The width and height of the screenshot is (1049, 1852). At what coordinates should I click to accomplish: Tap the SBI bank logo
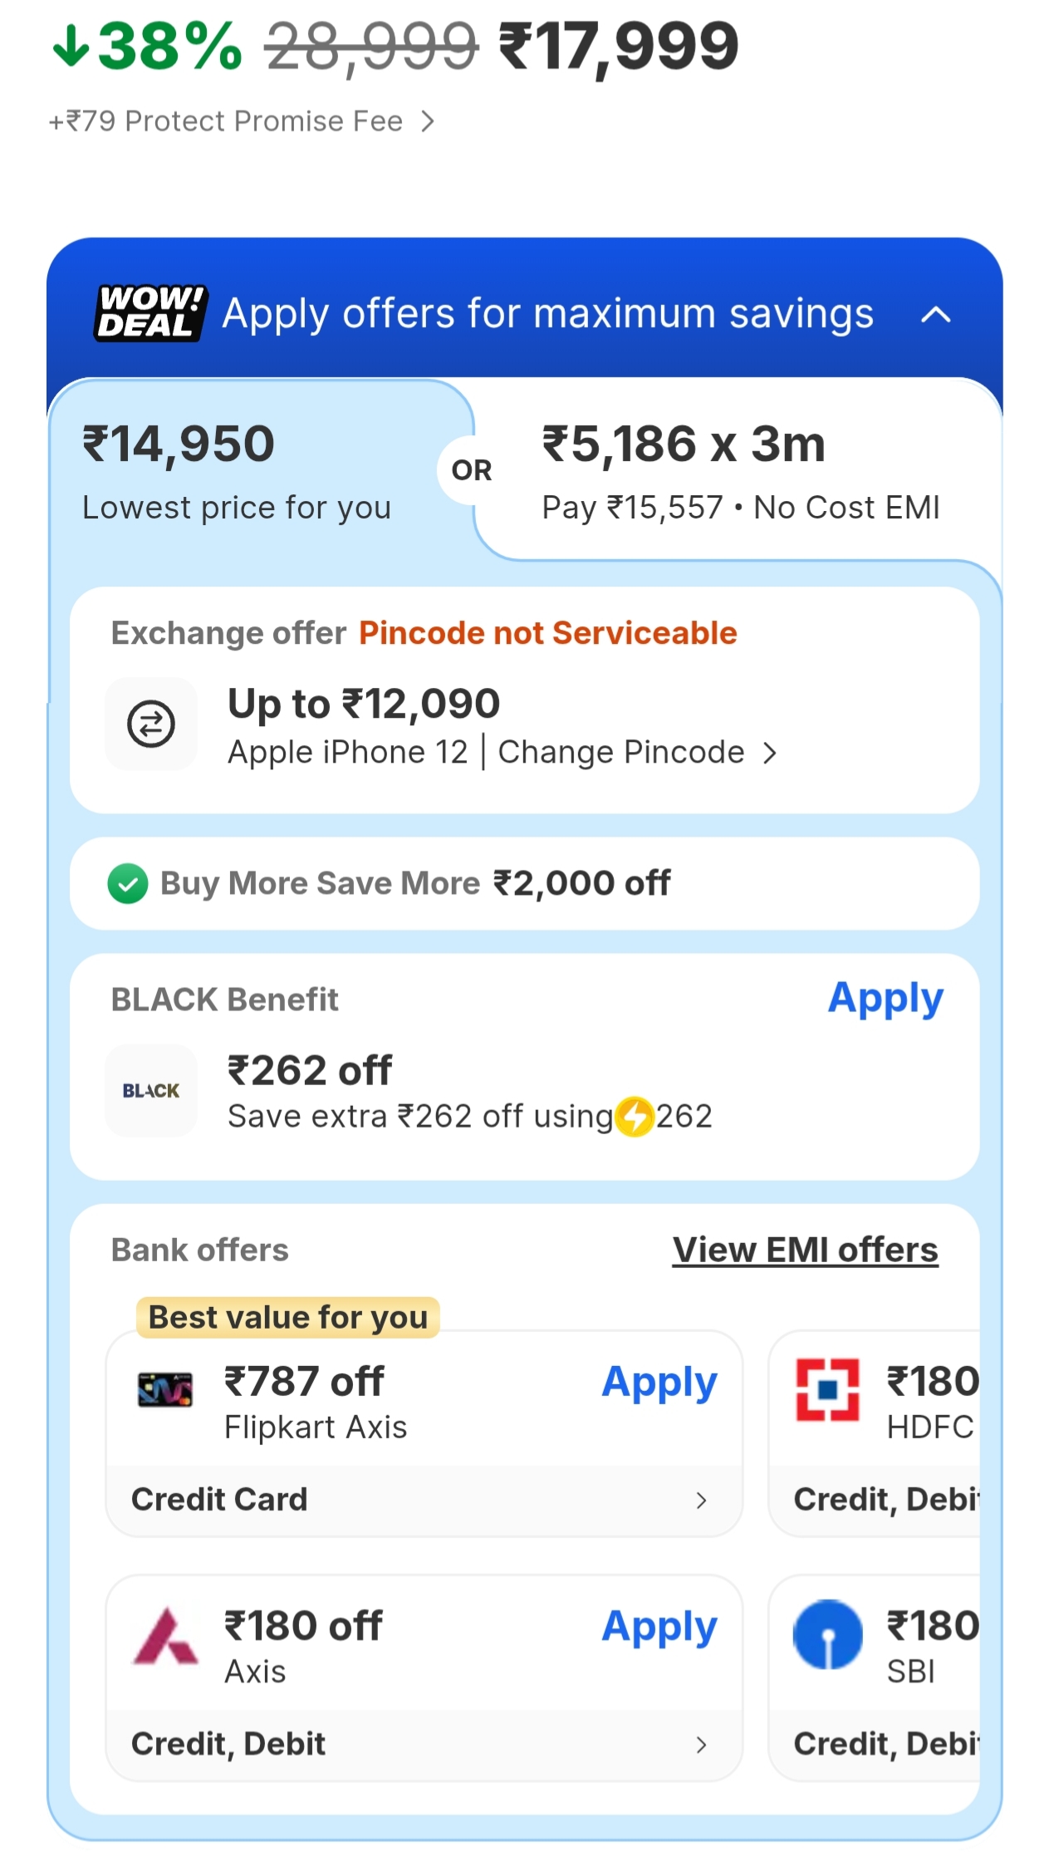827,1634
